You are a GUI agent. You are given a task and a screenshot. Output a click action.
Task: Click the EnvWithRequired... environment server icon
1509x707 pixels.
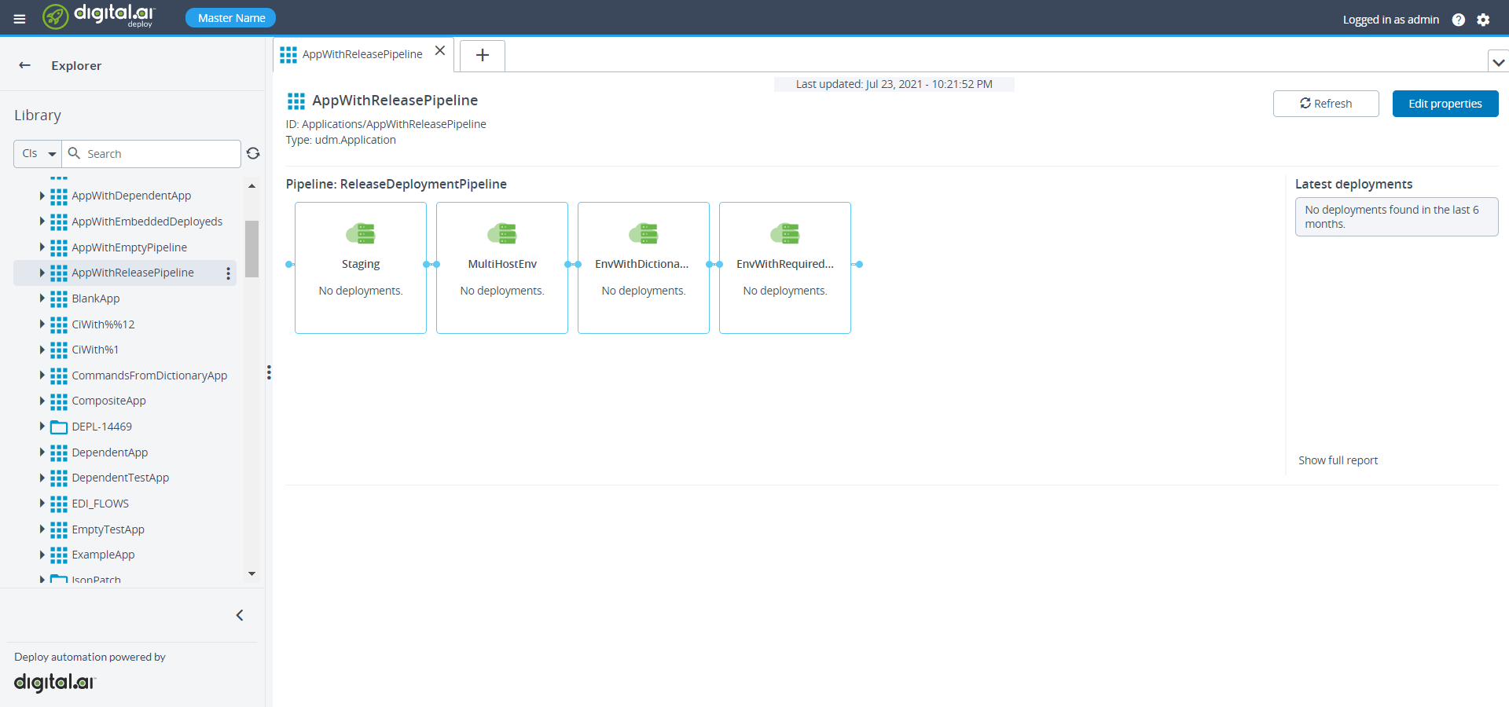point(785,233)
